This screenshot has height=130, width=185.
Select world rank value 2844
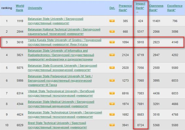pos(20,32)
